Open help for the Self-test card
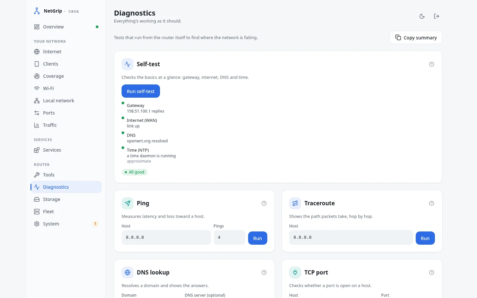 (432, 64)
